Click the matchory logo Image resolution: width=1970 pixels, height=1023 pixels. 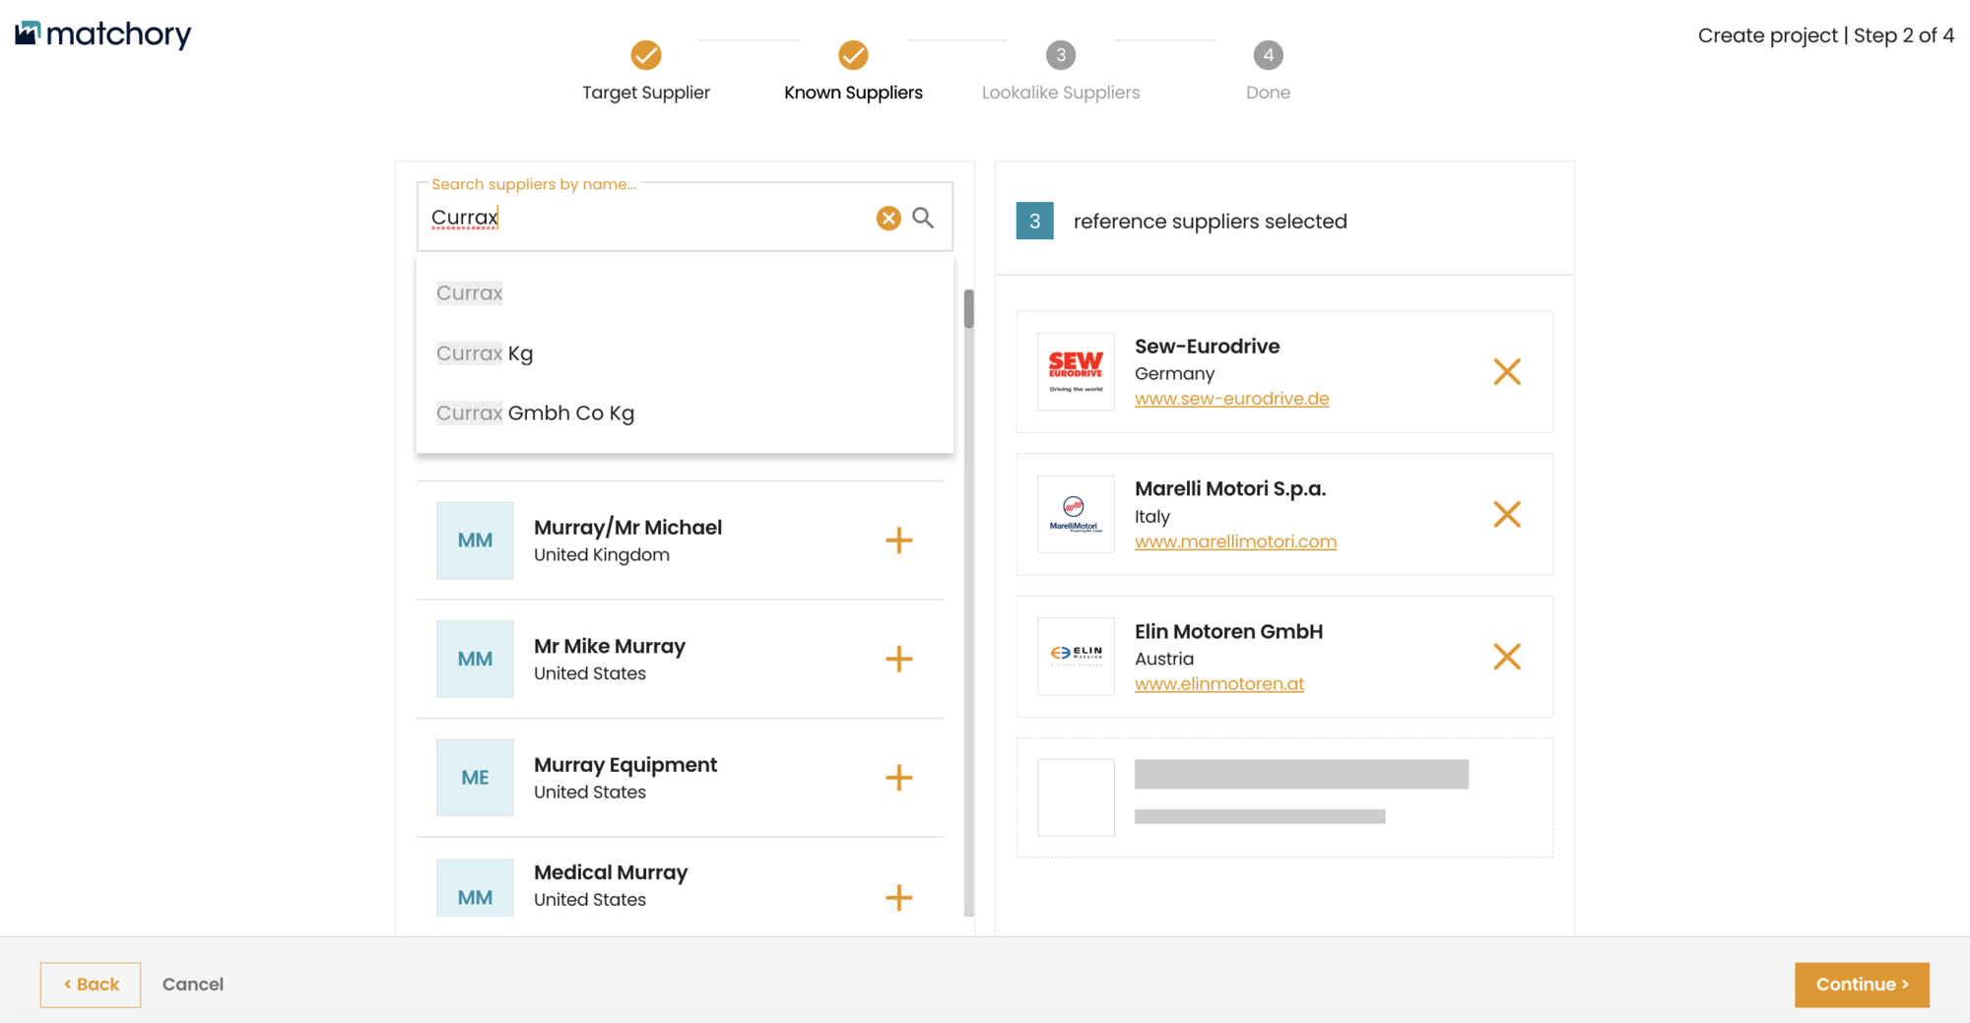click(x=103, y=34)
